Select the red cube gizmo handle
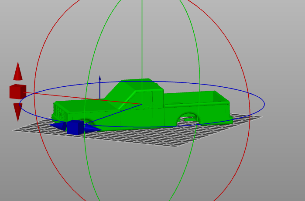Viewport: 305px width, 201px height. click(17, 92)
